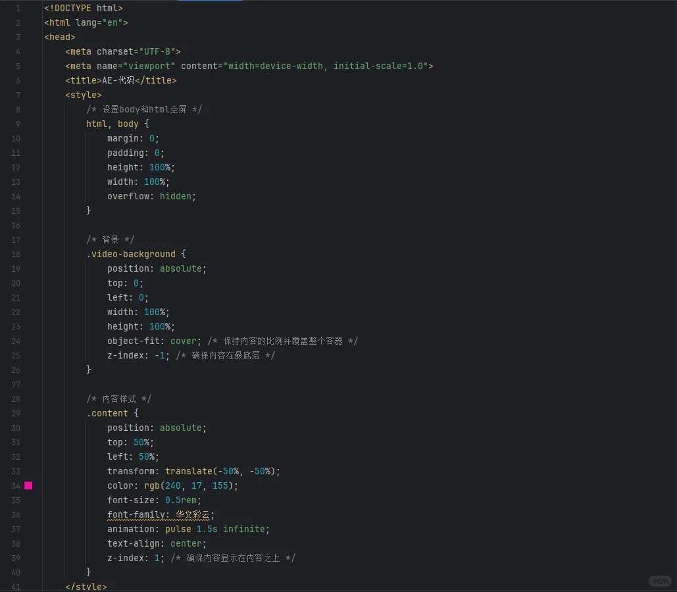Click the comment 设置body和html全屏
Screen dimensions: 677x592
point(144,109)
